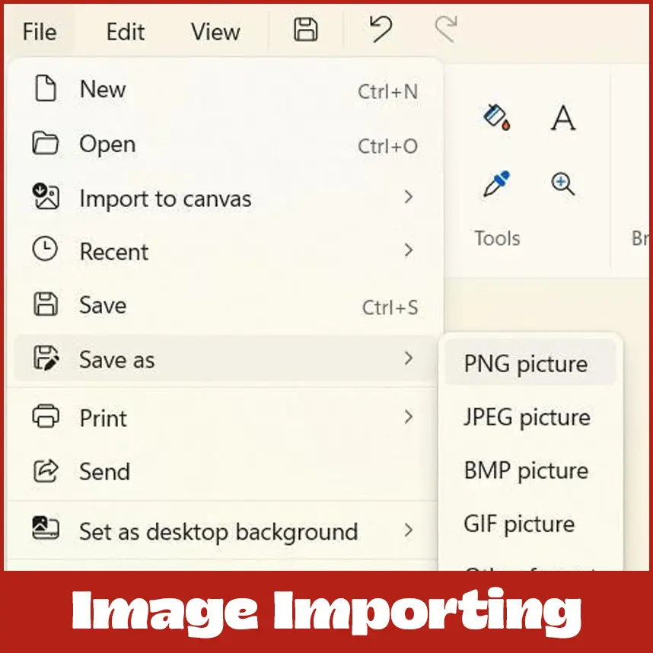Image resolution: width=653 pixels, height=653 pixels.
Task: Click the grayed-out Redo arrow icon
Action: click(446, 29)
